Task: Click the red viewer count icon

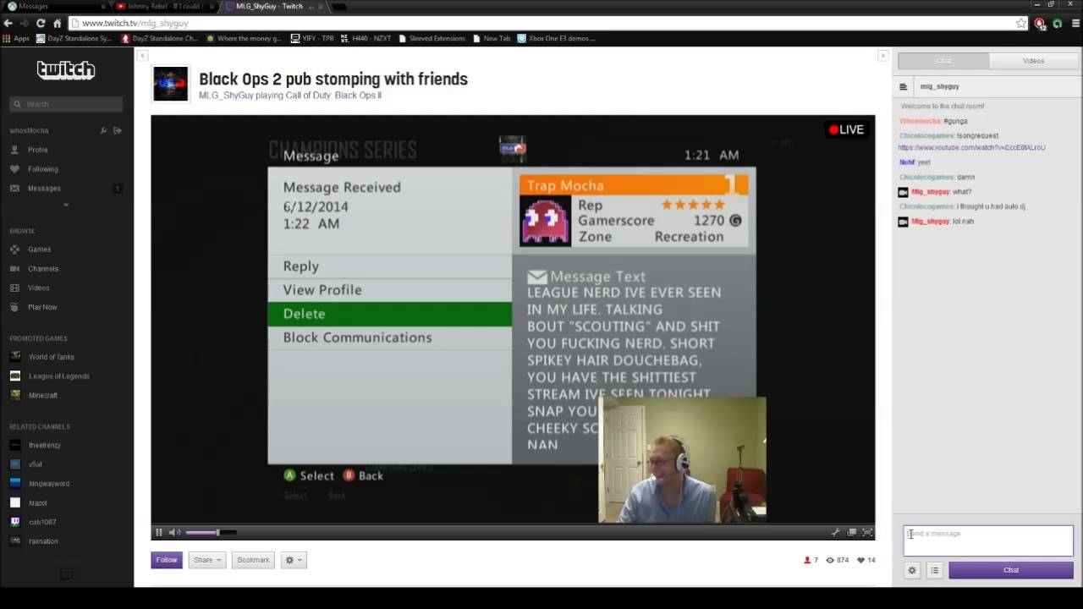Action: pos(807,560)
